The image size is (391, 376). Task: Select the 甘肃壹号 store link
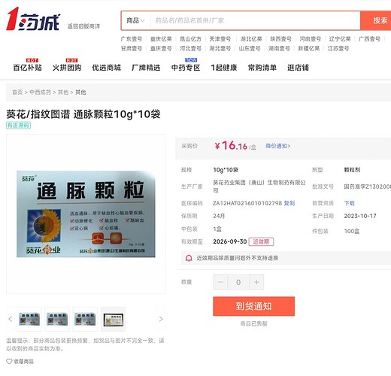click(132, 48)
